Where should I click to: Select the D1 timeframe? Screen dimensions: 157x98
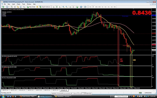(x=109, y=7)
